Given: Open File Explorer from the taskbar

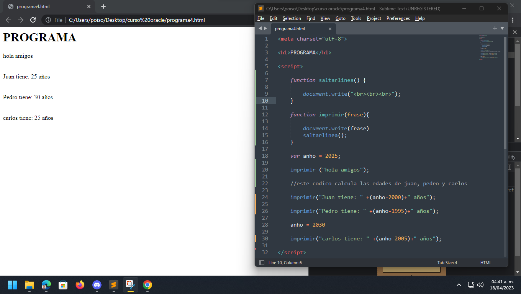Looking at the screenshot, I should point(29,285).
